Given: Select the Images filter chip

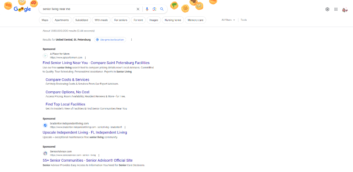Looking at the screenshot, I should click(154, 20).
